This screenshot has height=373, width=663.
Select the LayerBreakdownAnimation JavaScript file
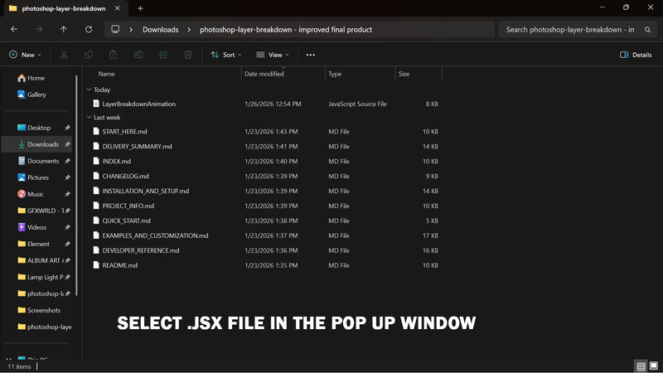(138, 104)
